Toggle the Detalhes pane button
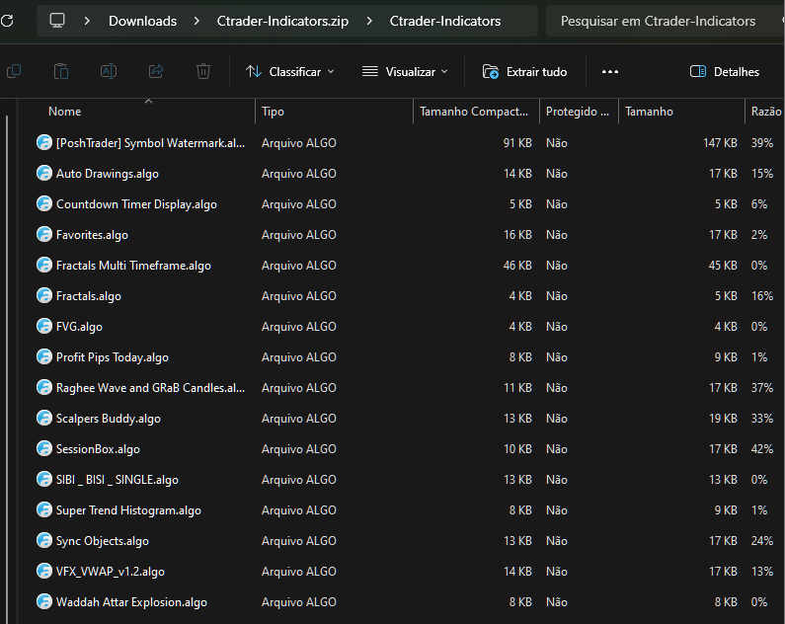 click(724, 71)
